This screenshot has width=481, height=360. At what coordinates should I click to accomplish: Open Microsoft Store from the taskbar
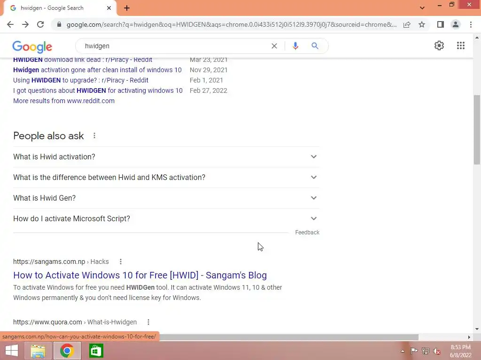point(96,351)
